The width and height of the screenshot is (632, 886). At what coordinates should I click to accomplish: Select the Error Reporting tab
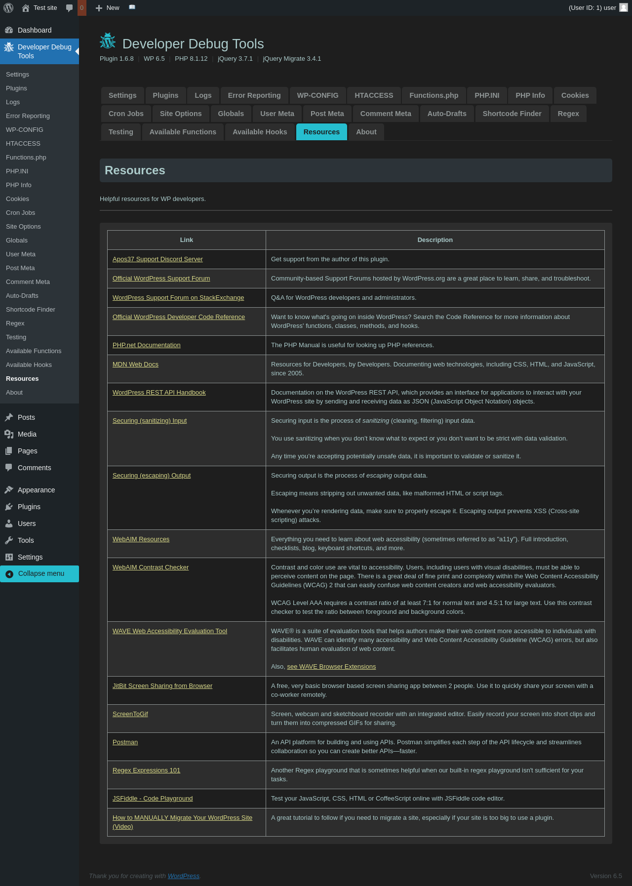tap(254, 95)
